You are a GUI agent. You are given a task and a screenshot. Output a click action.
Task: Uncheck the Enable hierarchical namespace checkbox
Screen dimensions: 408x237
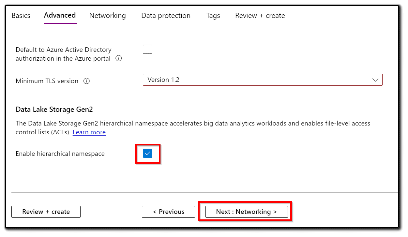(x=147, y=153)
